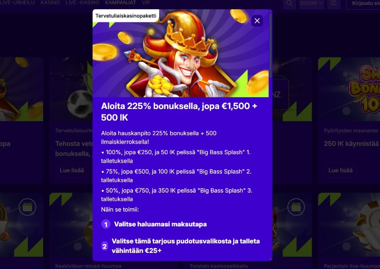Expand the SUOMI language dropdown
This screenshot has height=269, width=380.
point(312,4)
